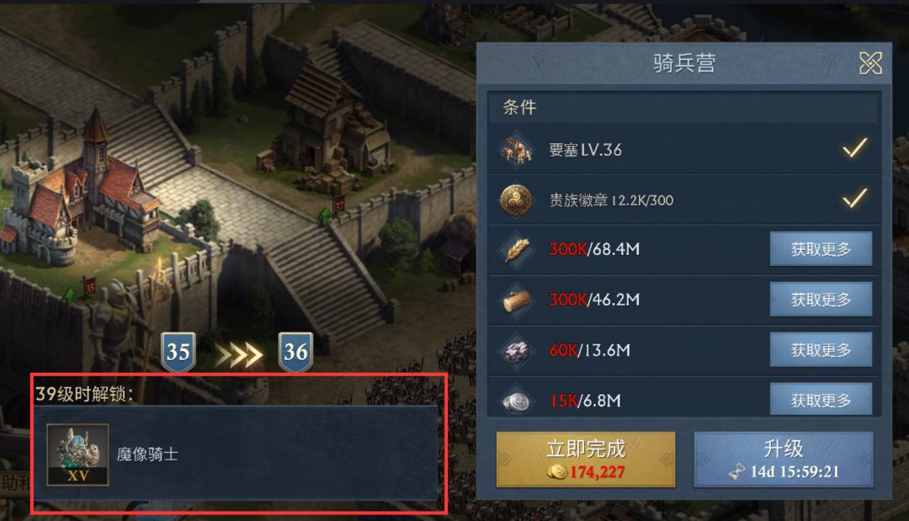Start the 升级 upgrade button

[x=784, y=459]
